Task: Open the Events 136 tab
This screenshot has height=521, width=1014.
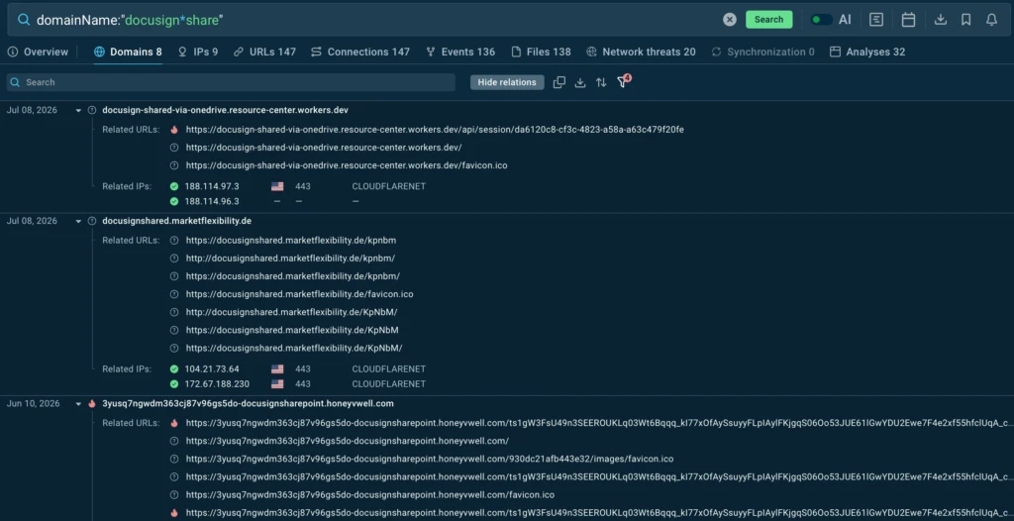Action: pyautogui.click(x=460, y=52)
